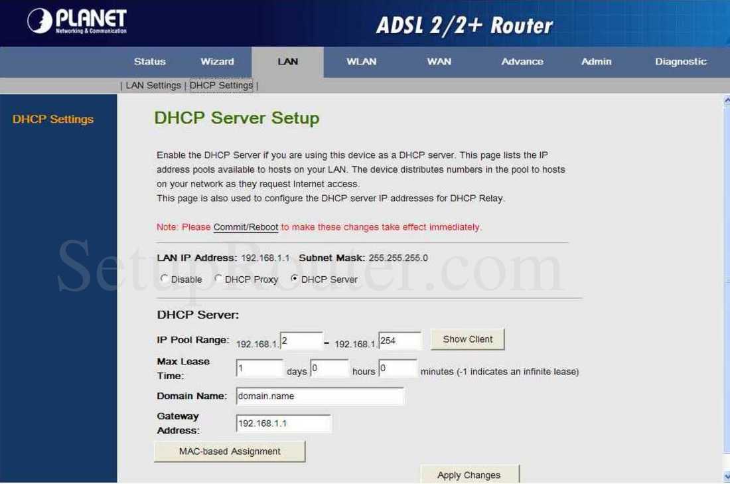Select the LAN tab
This screenshot has height=484, width=730.
287,62
